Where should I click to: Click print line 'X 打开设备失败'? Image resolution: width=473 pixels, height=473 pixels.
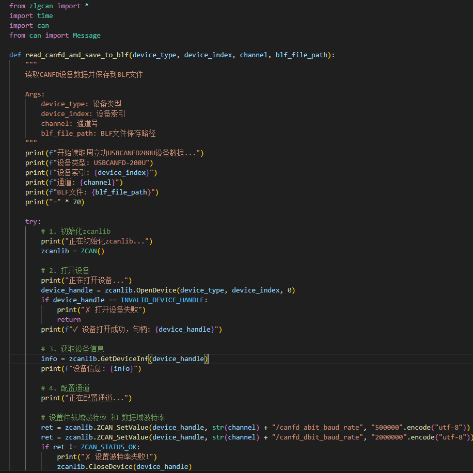tap(101, 310)
